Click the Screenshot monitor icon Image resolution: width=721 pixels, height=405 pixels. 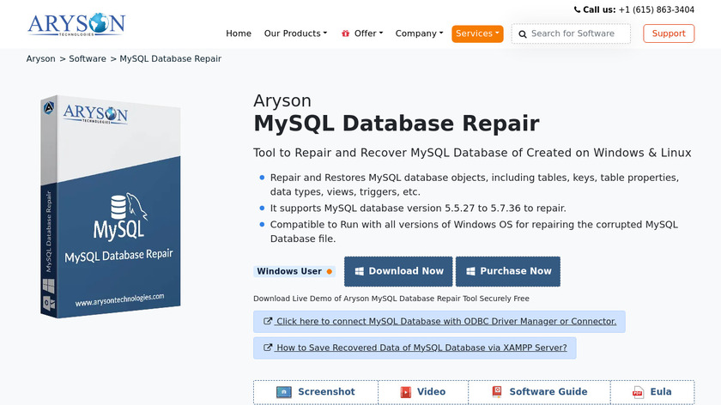click(284, 392)
